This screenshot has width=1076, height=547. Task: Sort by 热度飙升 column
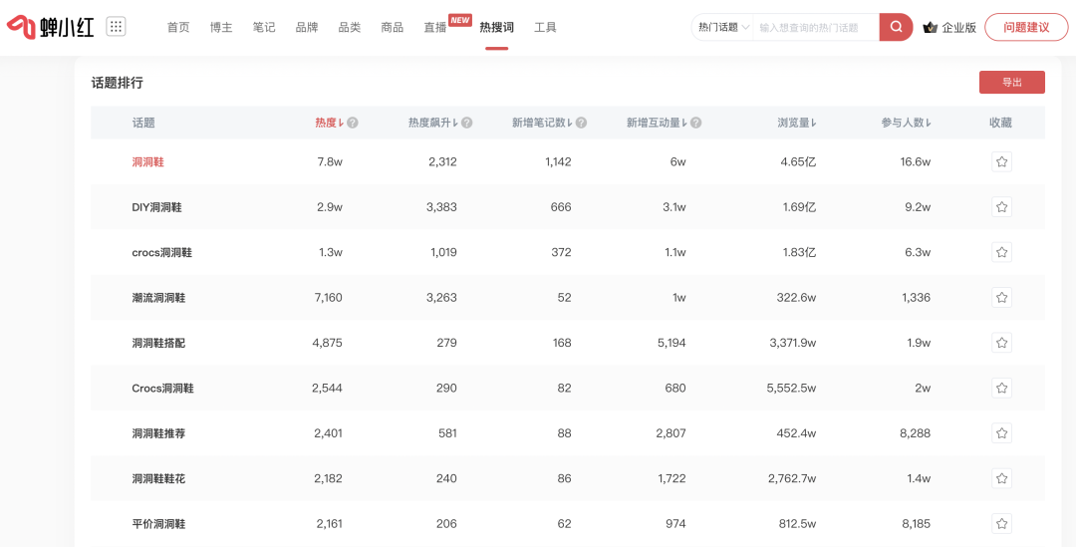433,123
